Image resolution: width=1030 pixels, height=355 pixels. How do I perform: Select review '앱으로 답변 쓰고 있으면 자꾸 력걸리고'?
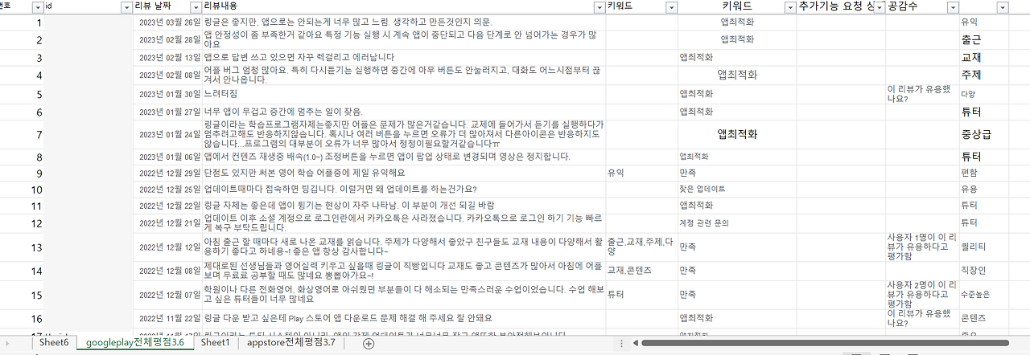[x=404, y=58]
